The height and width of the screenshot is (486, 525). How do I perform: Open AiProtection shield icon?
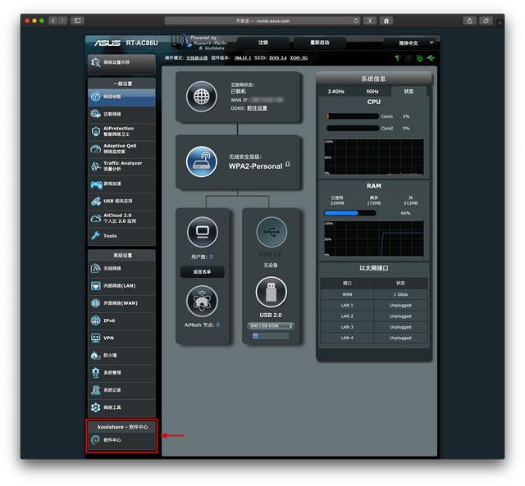(95, 131)
